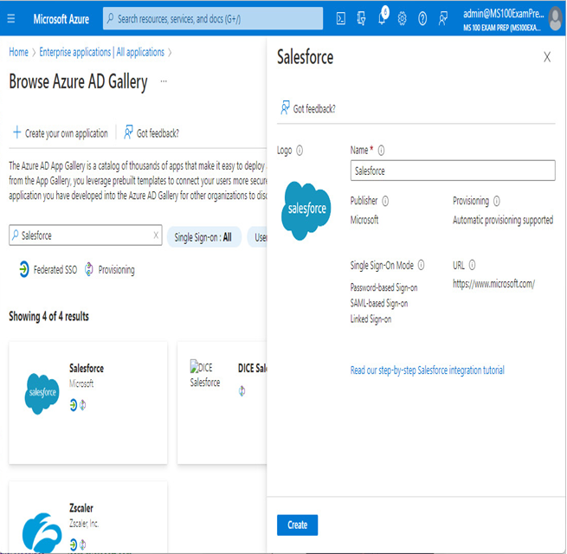The height and width of the screenshot is (554, 567).
Task: Click Create your own application
Action: (61, 133)
